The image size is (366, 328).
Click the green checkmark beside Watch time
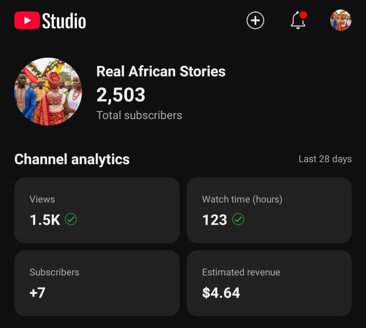click(238, 219)
